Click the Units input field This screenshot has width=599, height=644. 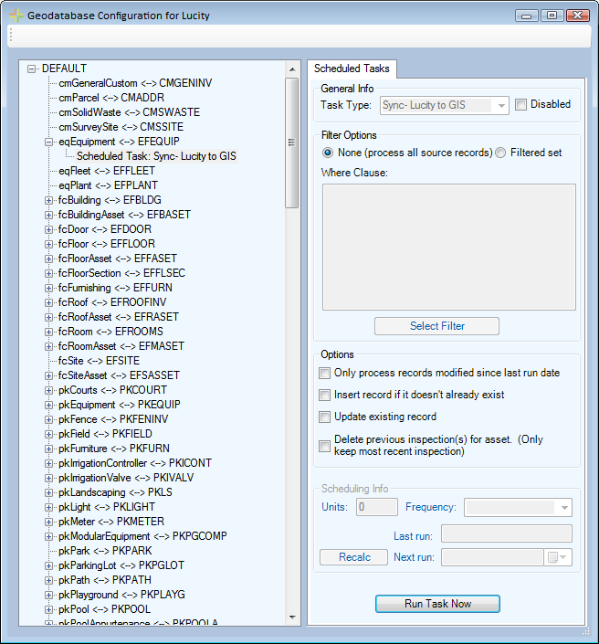coord(377,507)
